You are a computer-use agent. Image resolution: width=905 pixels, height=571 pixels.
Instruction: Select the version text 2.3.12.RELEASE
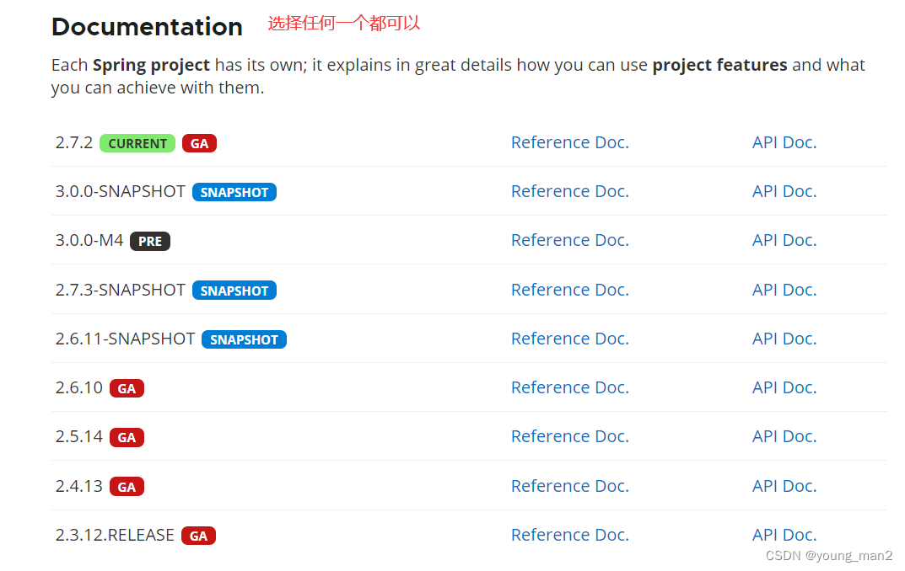click(x=115, y=536)
